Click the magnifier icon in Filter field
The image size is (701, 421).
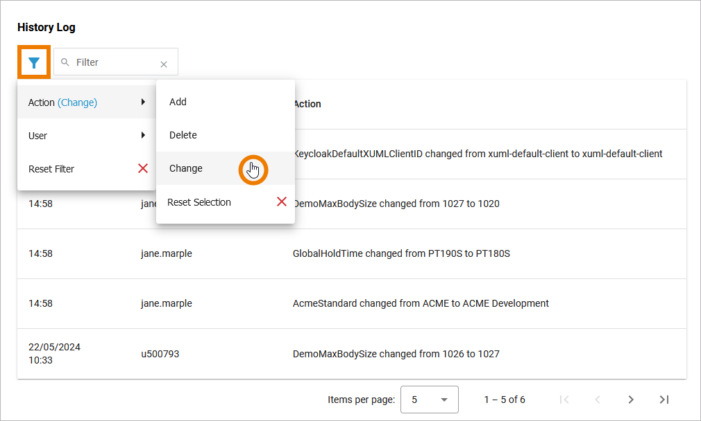point(65,62)
